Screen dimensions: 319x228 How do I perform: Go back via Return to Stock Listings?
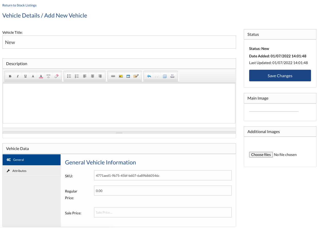coord(19,5)
